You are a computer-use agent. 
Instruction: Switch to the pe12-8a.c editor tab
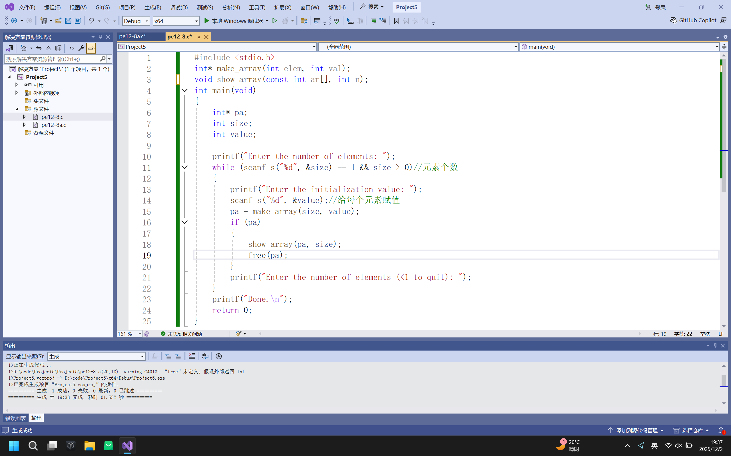(x=132, y=36)
